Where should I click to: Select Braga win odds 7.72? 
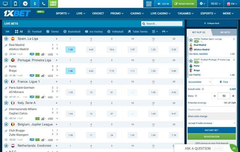coord(112,71)
